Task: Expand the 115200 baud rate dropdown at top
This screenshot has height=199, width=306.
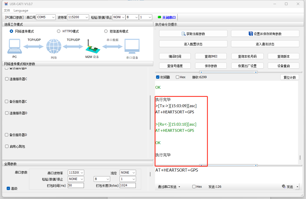Action: (x=78, y=17)
